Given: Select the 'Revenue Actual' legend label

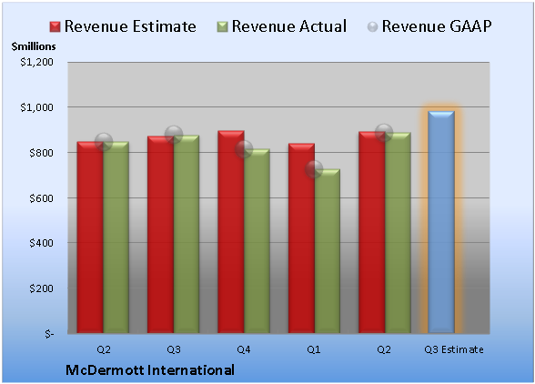Looking at the screenshot, I should [289, 26].
